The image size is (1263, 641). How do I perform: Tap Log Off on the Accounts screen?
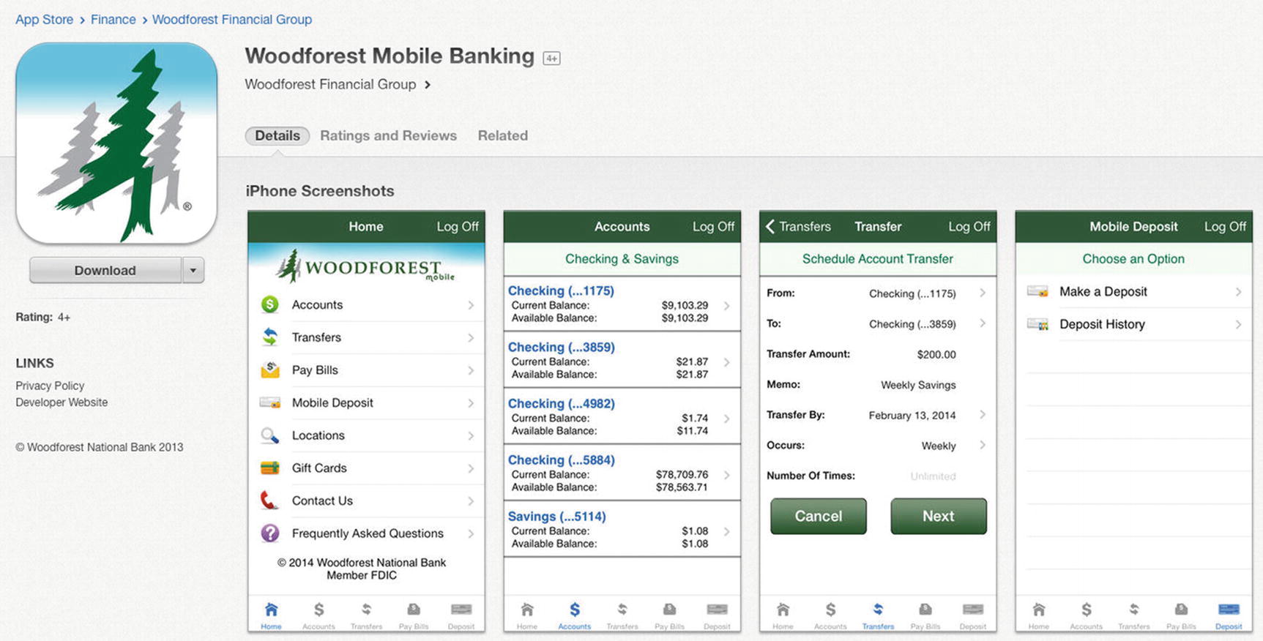713,227
